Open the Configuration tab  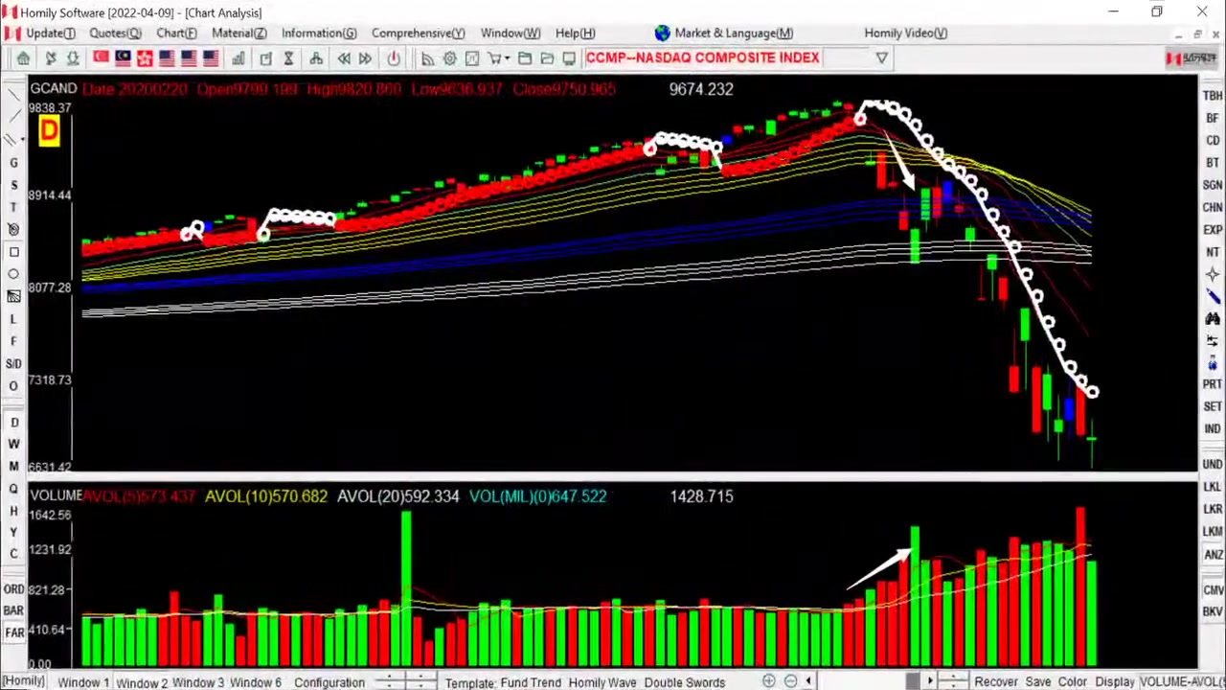point(329,682)
